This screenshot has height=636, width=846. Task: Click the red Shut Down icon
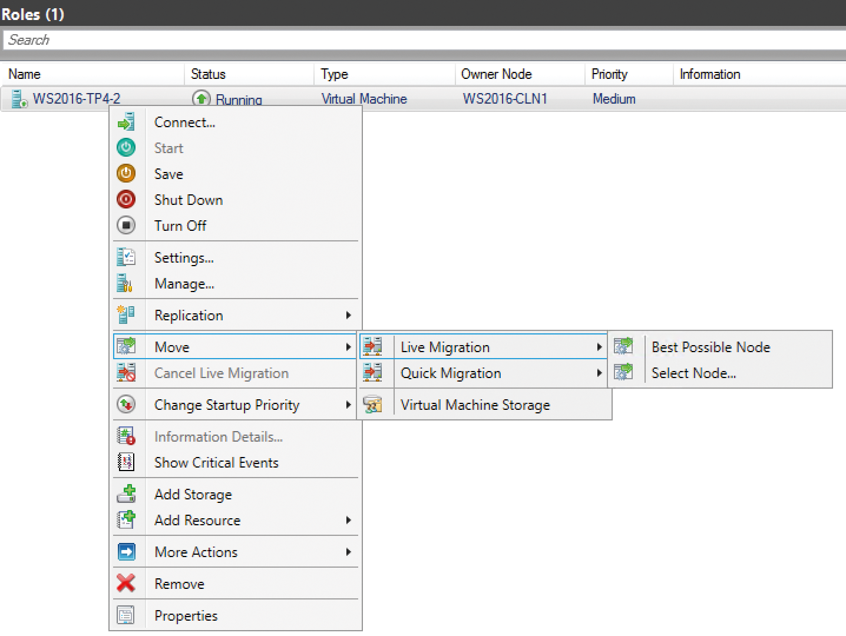(x=126, y=199)
